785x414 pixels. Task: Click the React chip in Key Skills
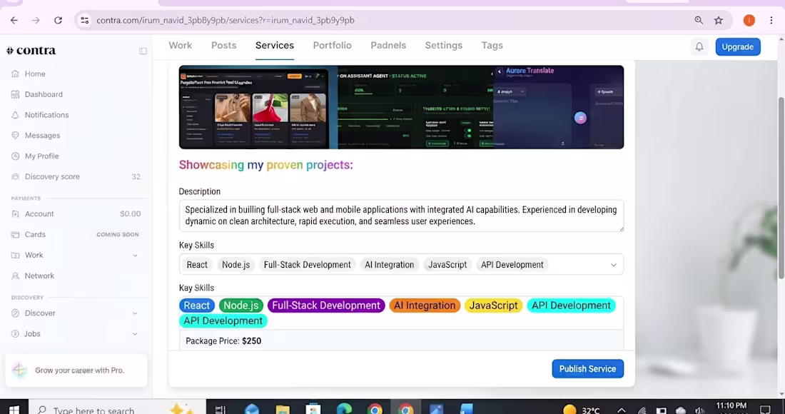pos(197,265)
